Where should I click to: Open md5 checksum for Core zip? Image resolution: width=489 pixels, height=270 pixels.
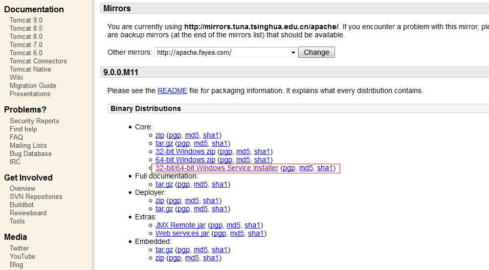tap(192, 136)
